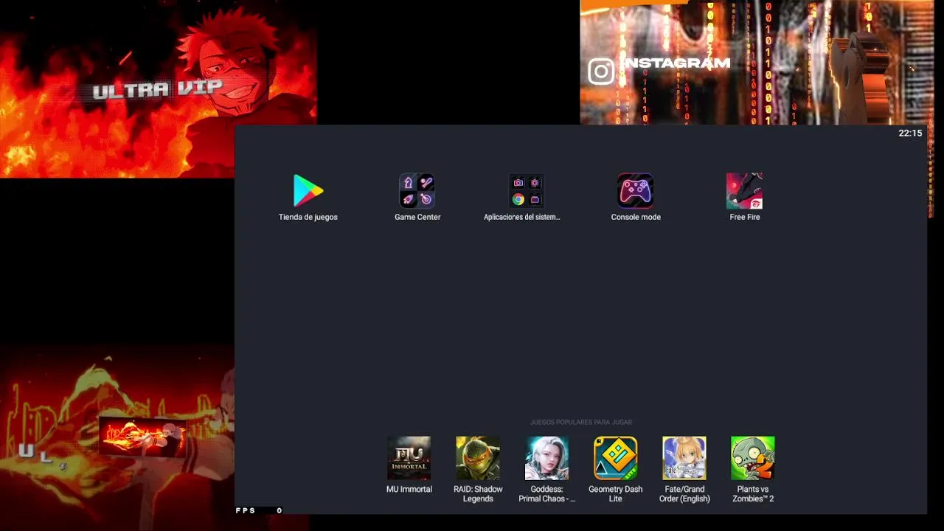Click the 22:15 clock in the status bar

910,133
